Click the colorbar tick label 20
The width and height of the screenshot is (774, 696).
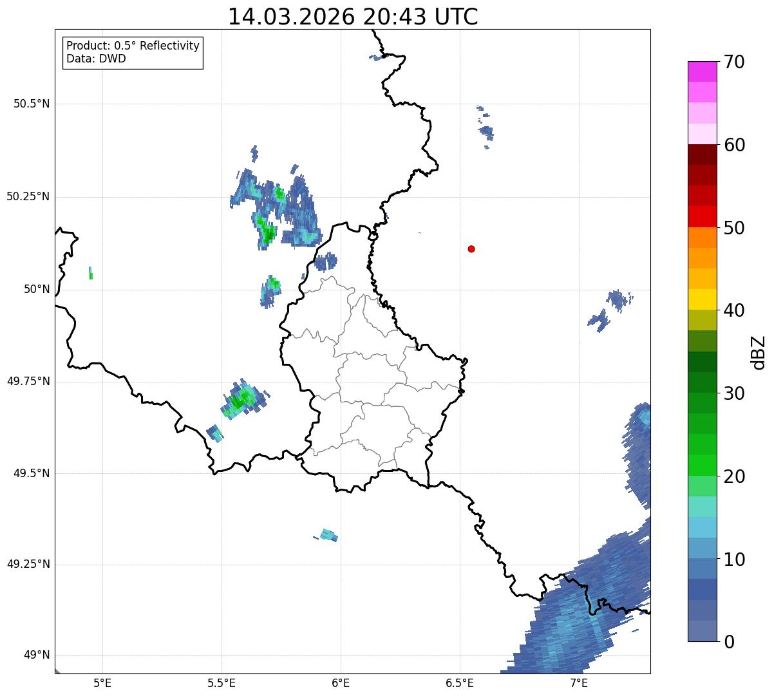coord(734,476)
